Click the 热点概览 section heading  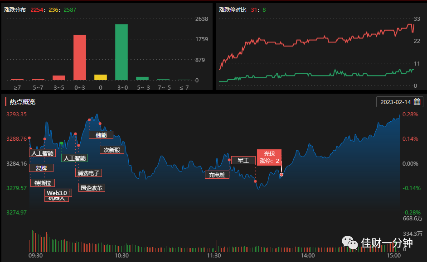[23, 102]
